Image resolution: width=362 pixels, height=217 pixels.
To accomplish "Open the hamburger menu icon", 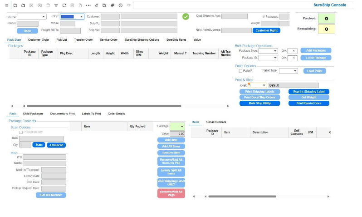I will (6, 5).
